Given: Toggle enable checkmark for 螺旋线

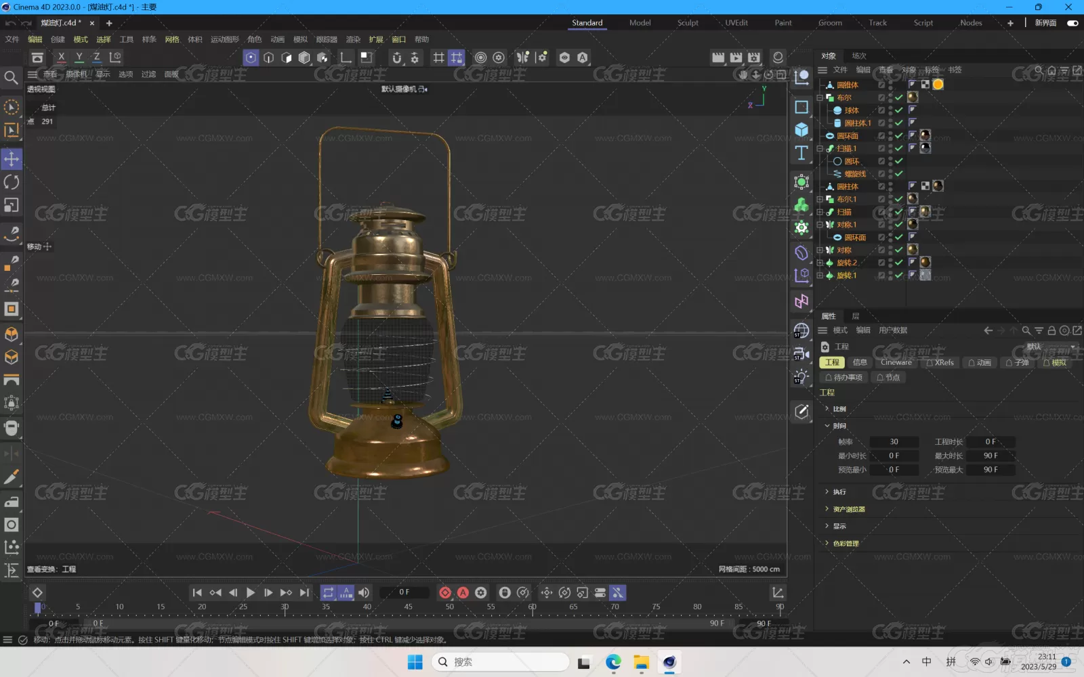Looking at the screenshot, I should click(x=899, y=174).
